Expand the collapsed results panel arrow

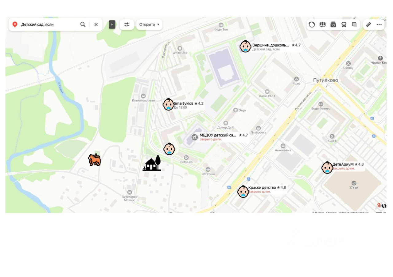pyautogui.click(x=112, y=24)
